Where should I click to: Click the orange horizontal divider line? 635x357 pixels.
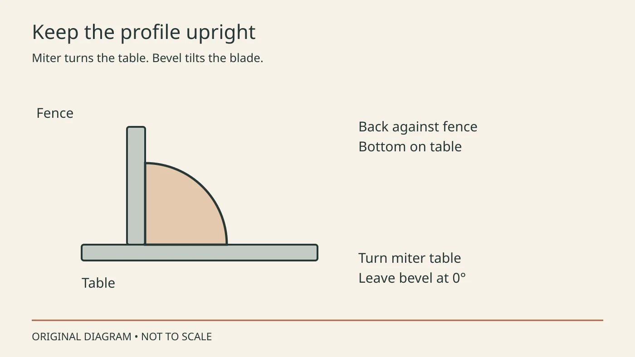pyautogui.click(x=317, y=320)
